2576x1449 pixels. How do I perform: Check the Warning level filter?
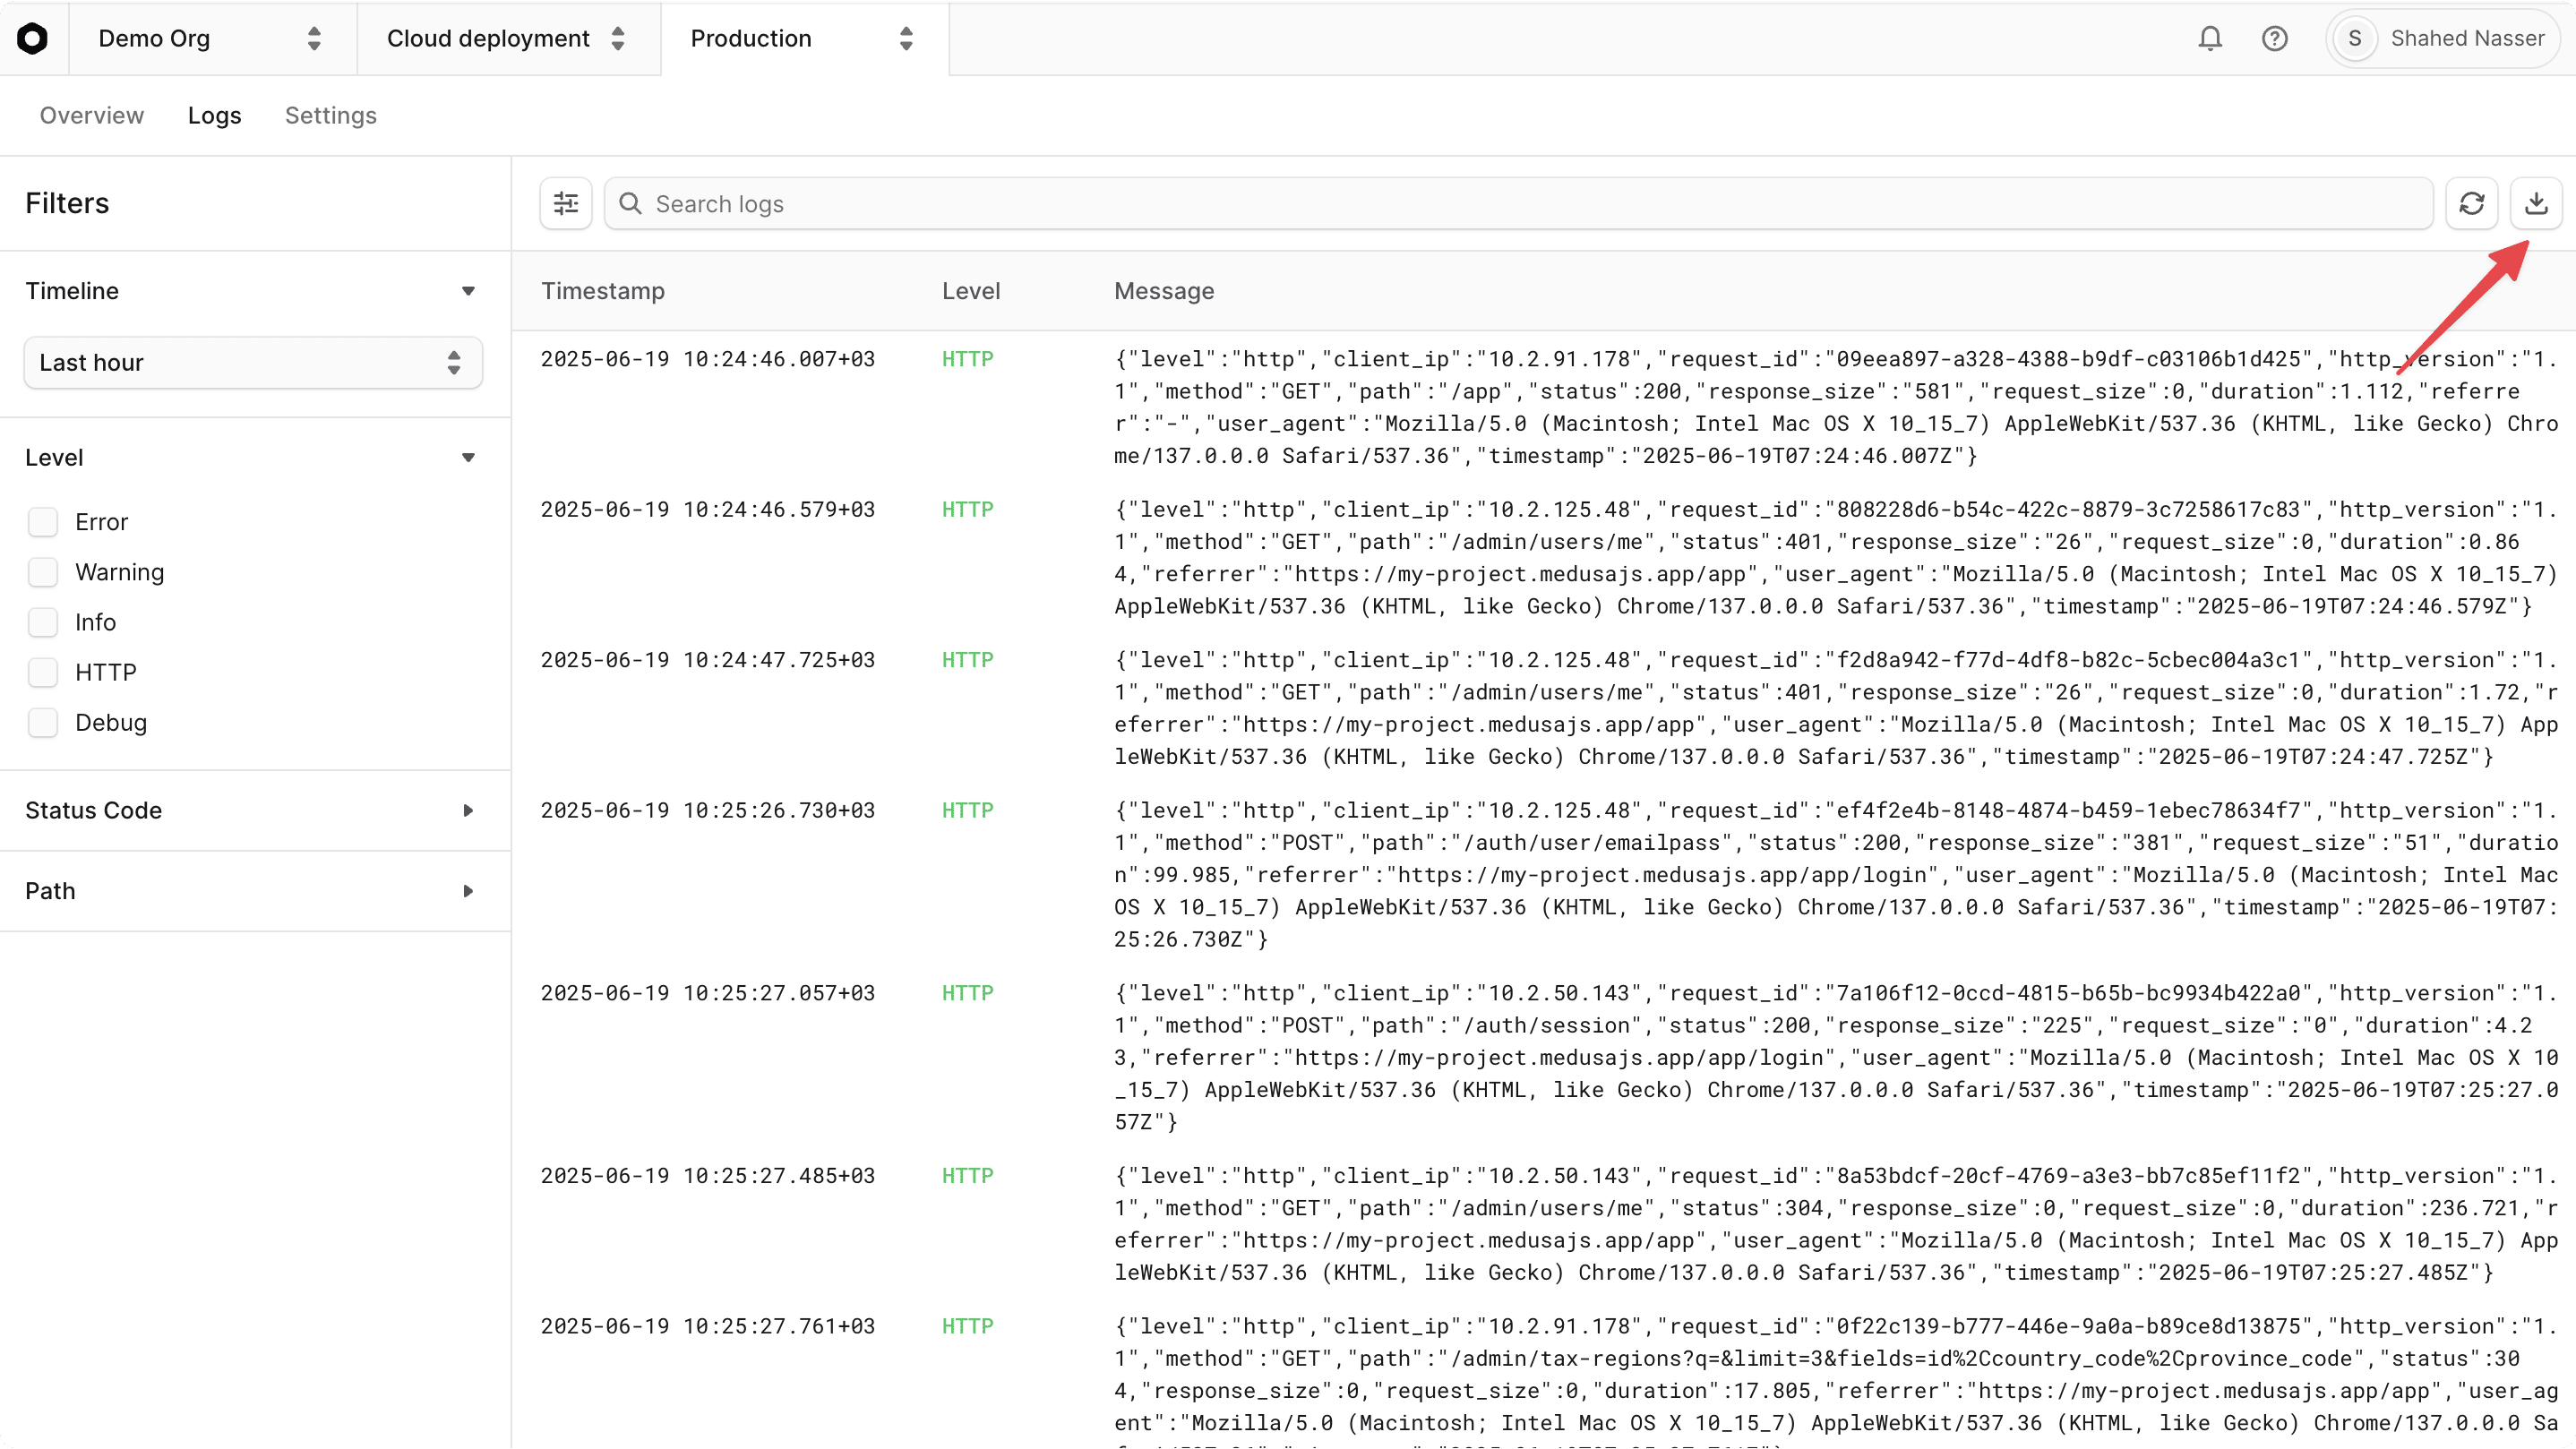tap(44, 571)
